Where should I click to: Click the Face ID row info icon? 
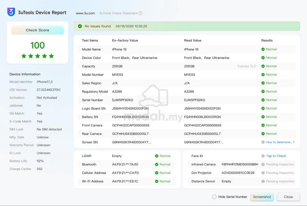(x=263, y=156)
